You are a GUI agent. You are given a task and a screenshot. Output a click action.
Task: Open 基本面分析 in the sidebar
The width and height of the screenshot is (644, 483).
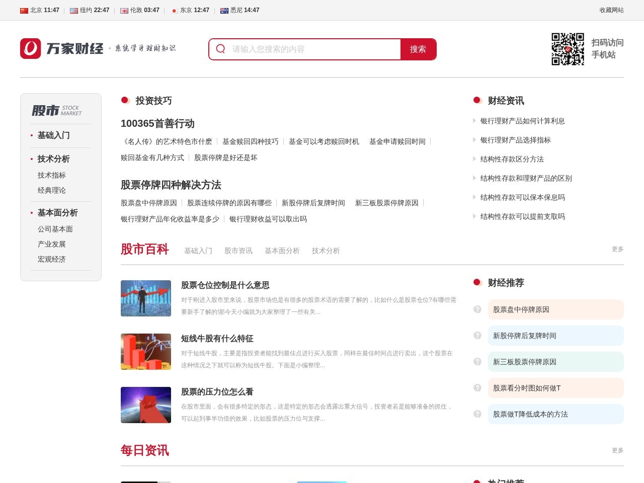(57, 213)
